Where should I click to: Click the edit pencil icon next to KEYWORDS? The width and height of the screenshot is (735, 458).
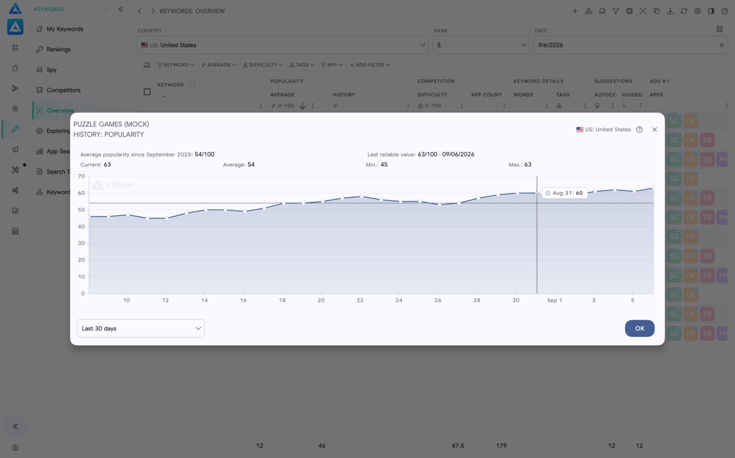(x=107, y=9)
